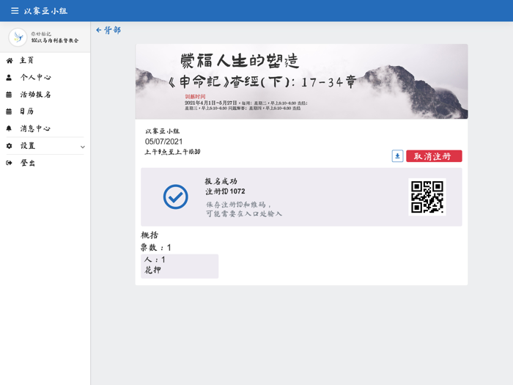Download the registration with download icon

397,156
